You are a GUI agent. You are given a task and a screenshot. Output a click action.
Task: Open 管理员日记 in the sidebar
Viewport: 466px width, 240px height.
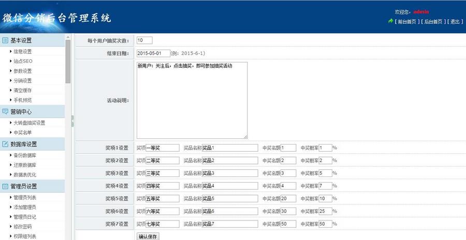(25, 217)
